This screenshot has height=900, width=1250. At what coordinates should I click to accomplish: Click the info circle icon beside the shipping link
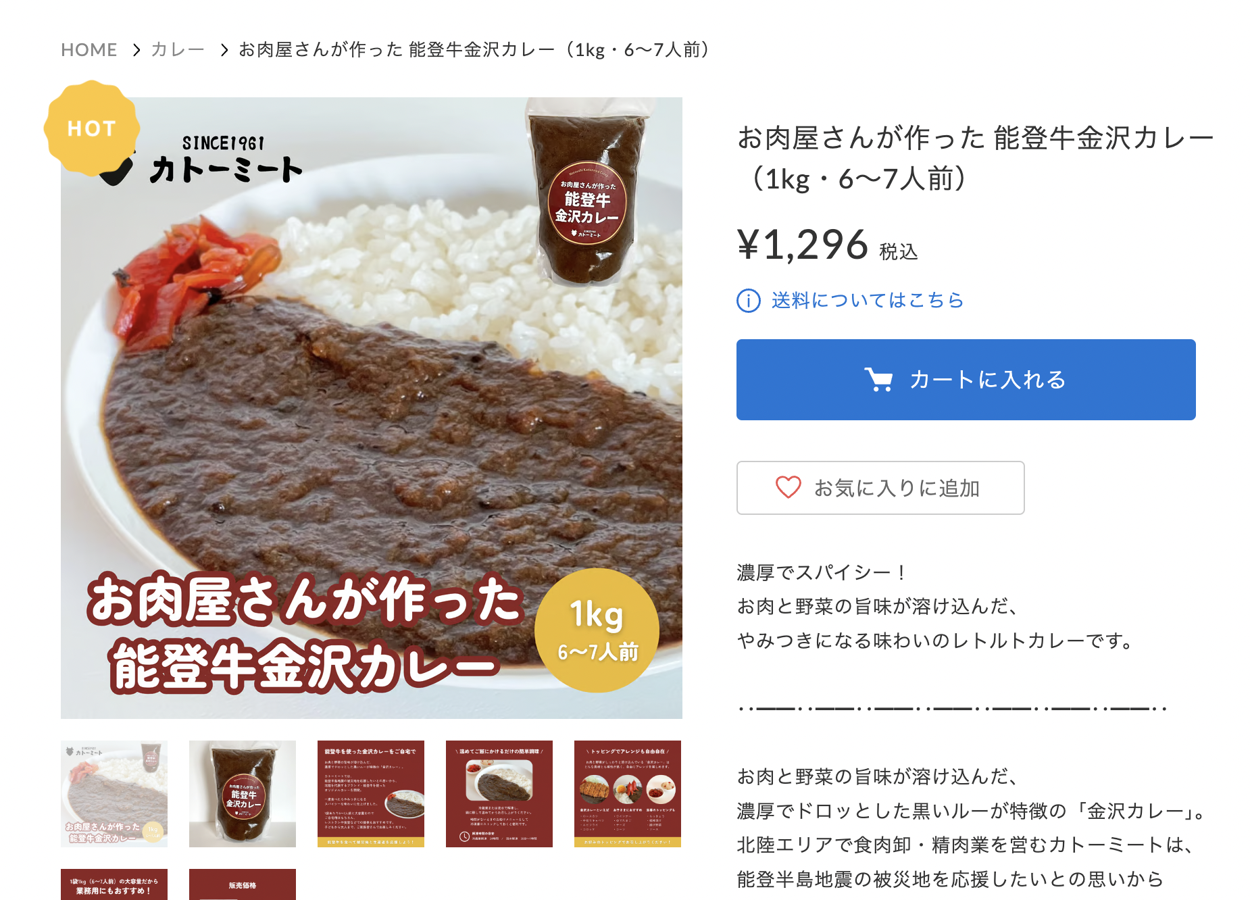[749, 301]
